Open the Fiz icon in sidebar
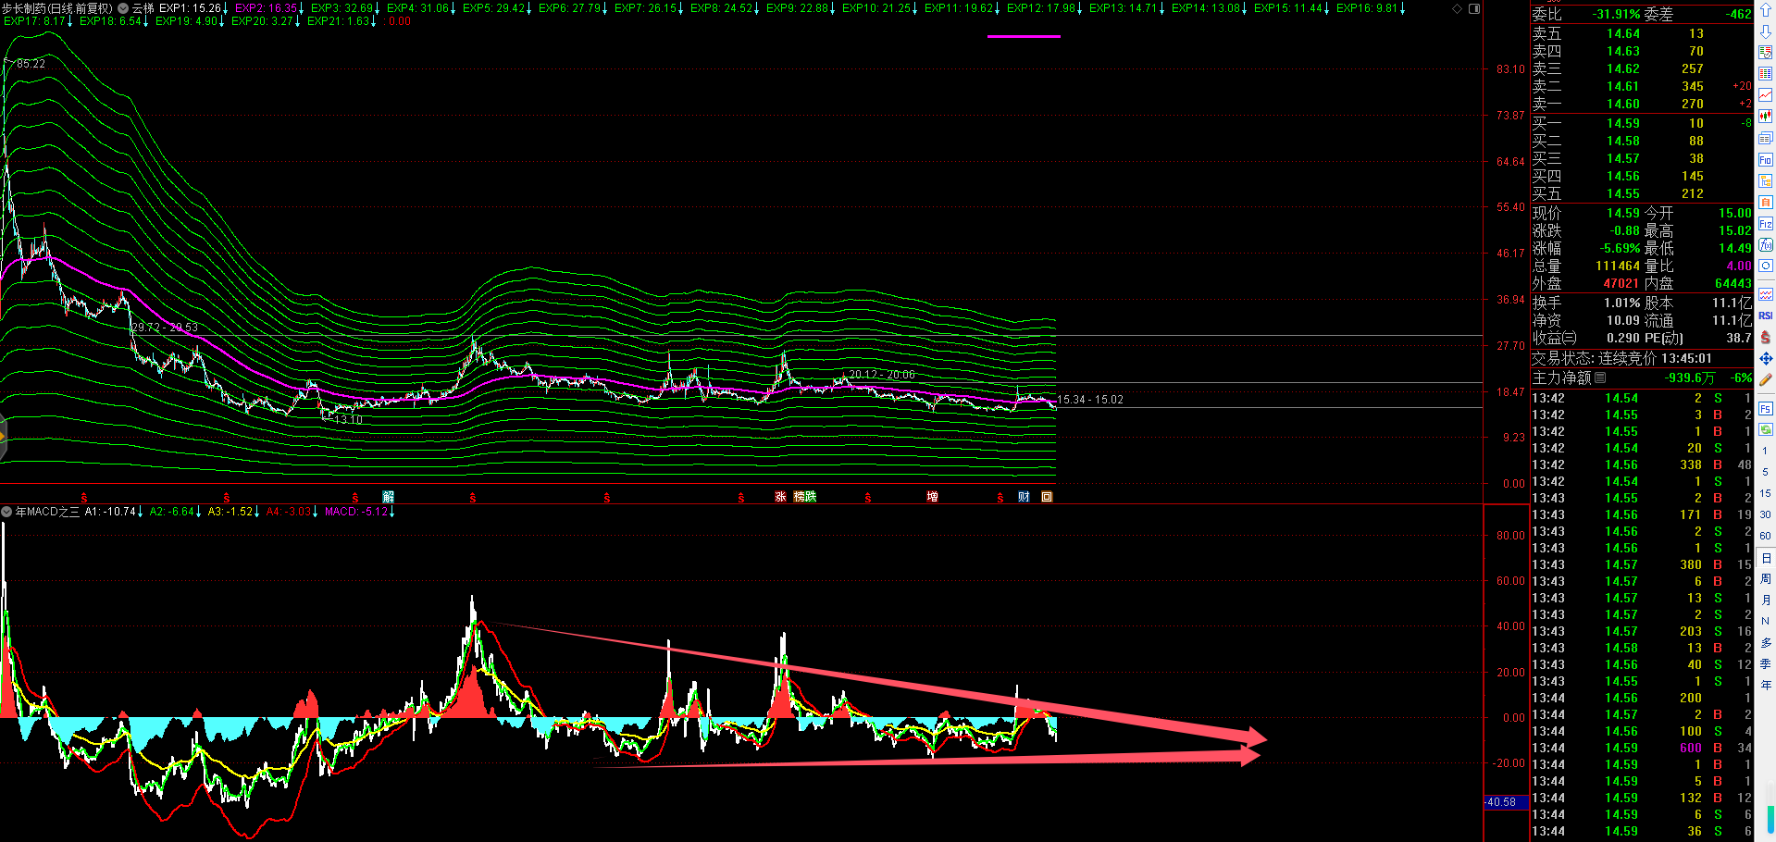The image size is (1776, 842). click(1765, 224)
